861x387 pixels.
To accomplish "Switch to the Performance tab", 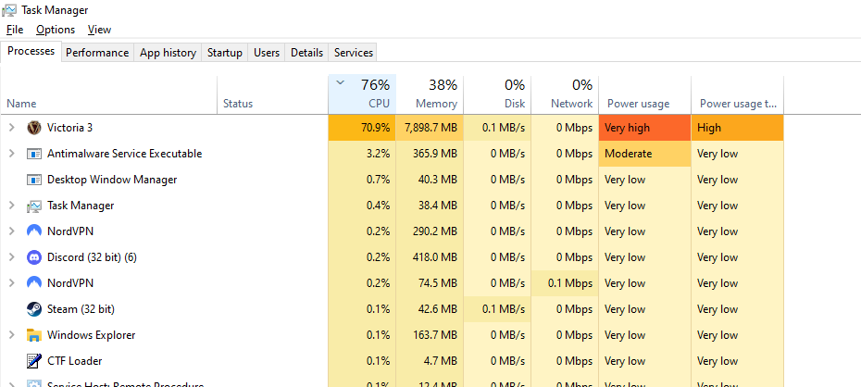I will 97,53.
